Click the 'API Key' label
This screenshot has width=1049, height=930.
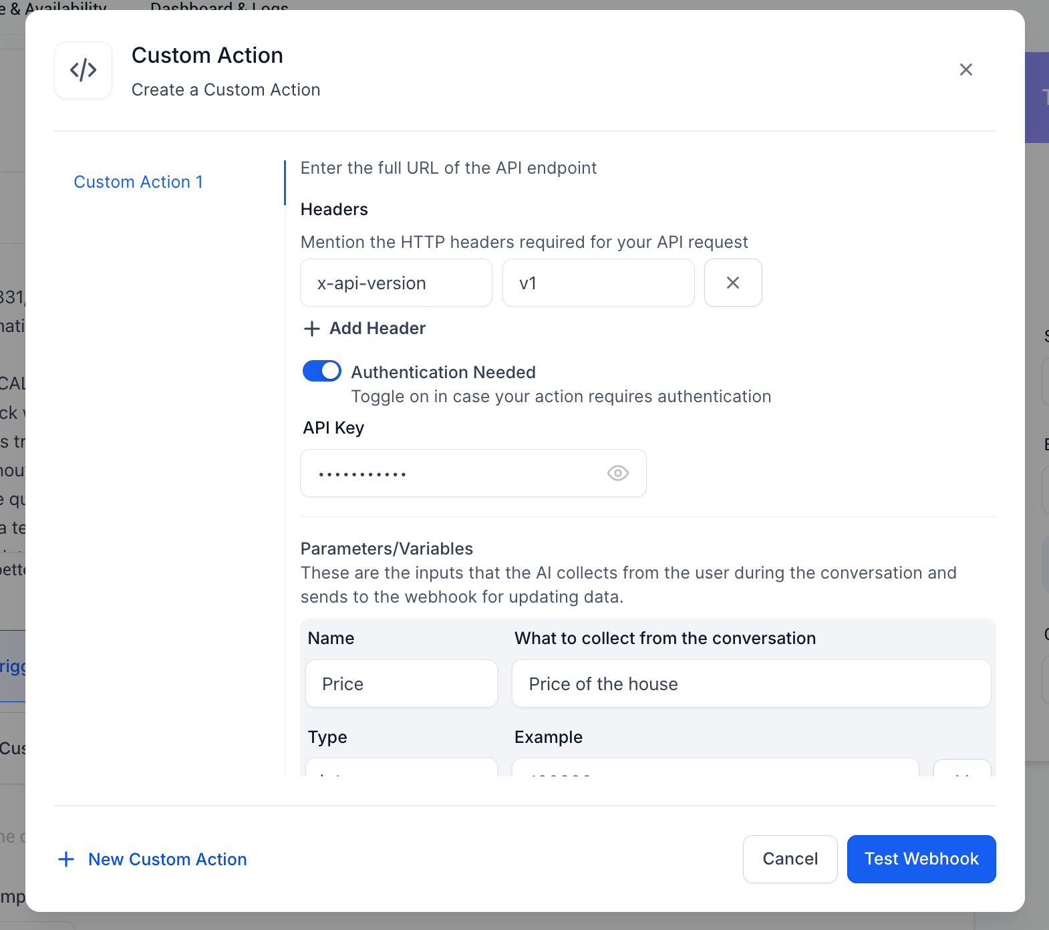pyautogui.click(x=333, y=428)
